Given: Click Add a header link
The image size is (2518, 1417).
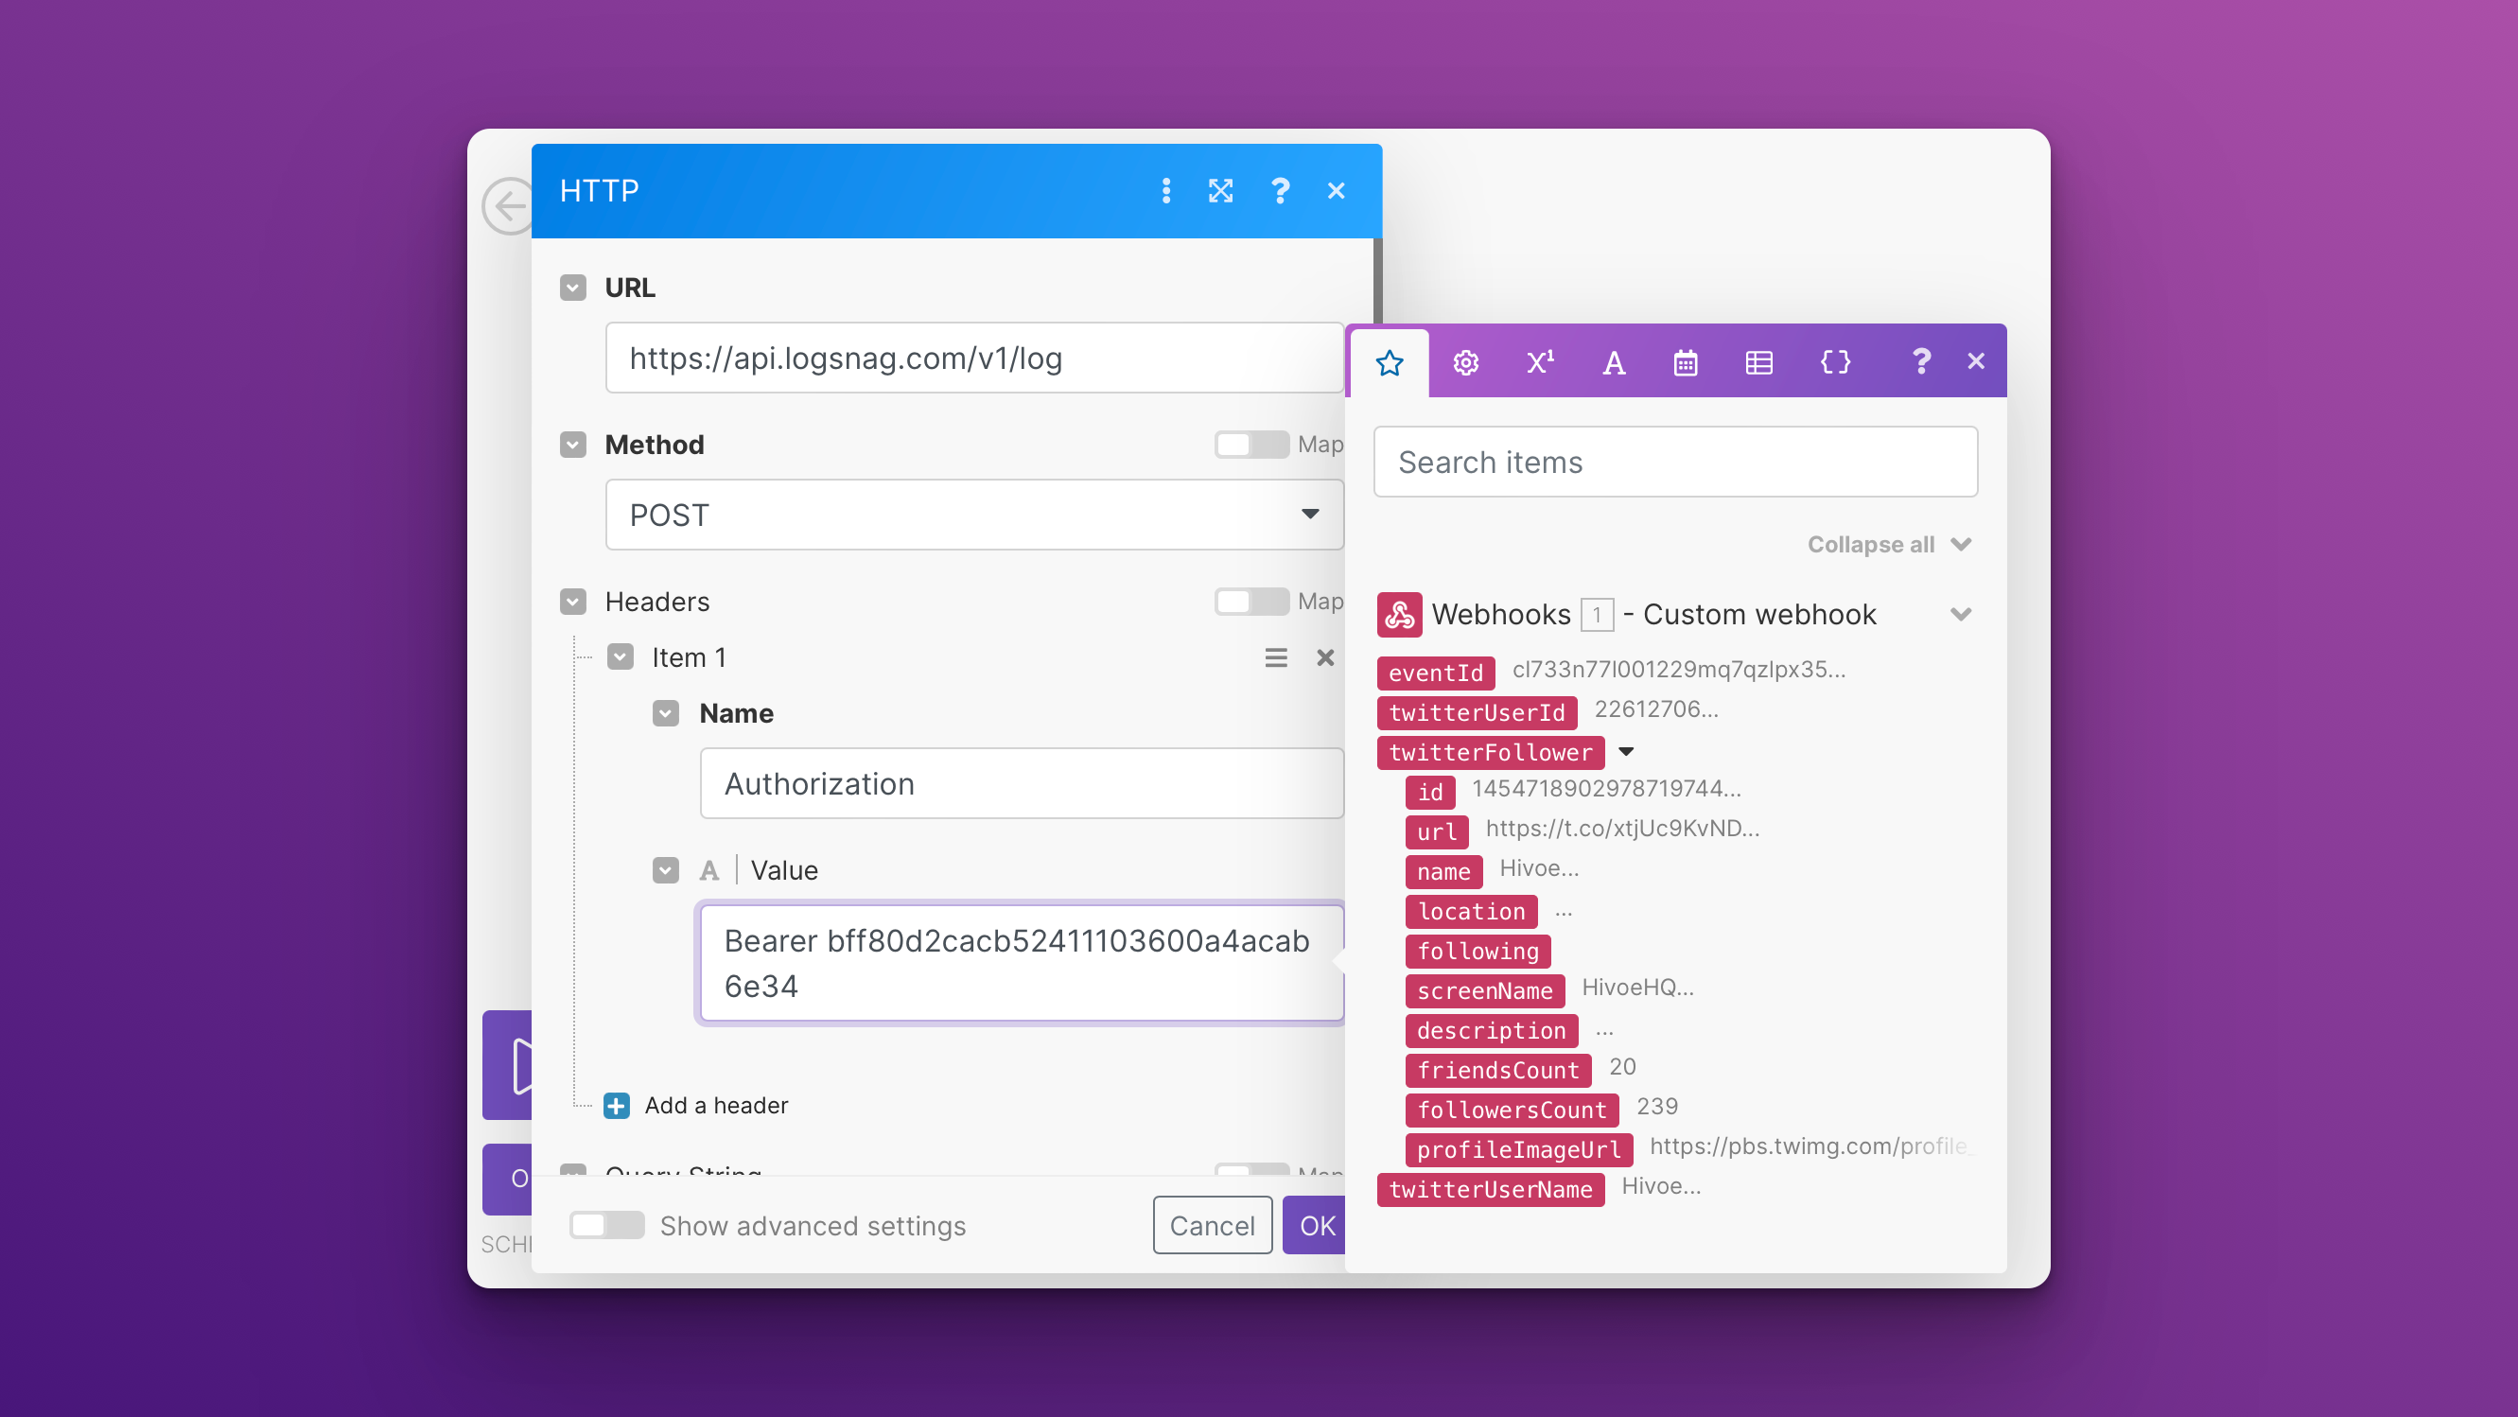Looking at the screenshot, I should pyautogui.click(x=714, y=1105).
